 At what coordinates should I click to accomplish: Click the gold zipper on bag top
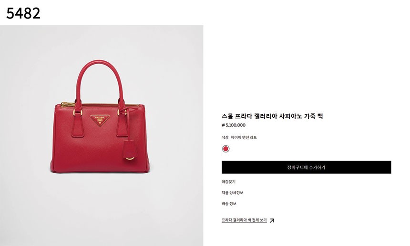(68, 105)
